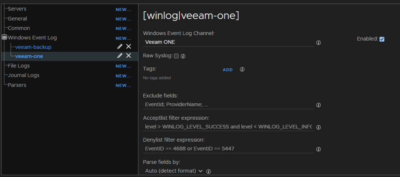The width and height of the screenshot is (400, 177).
Task: Add new File Logs entry
Action: (x=123, y=66)
